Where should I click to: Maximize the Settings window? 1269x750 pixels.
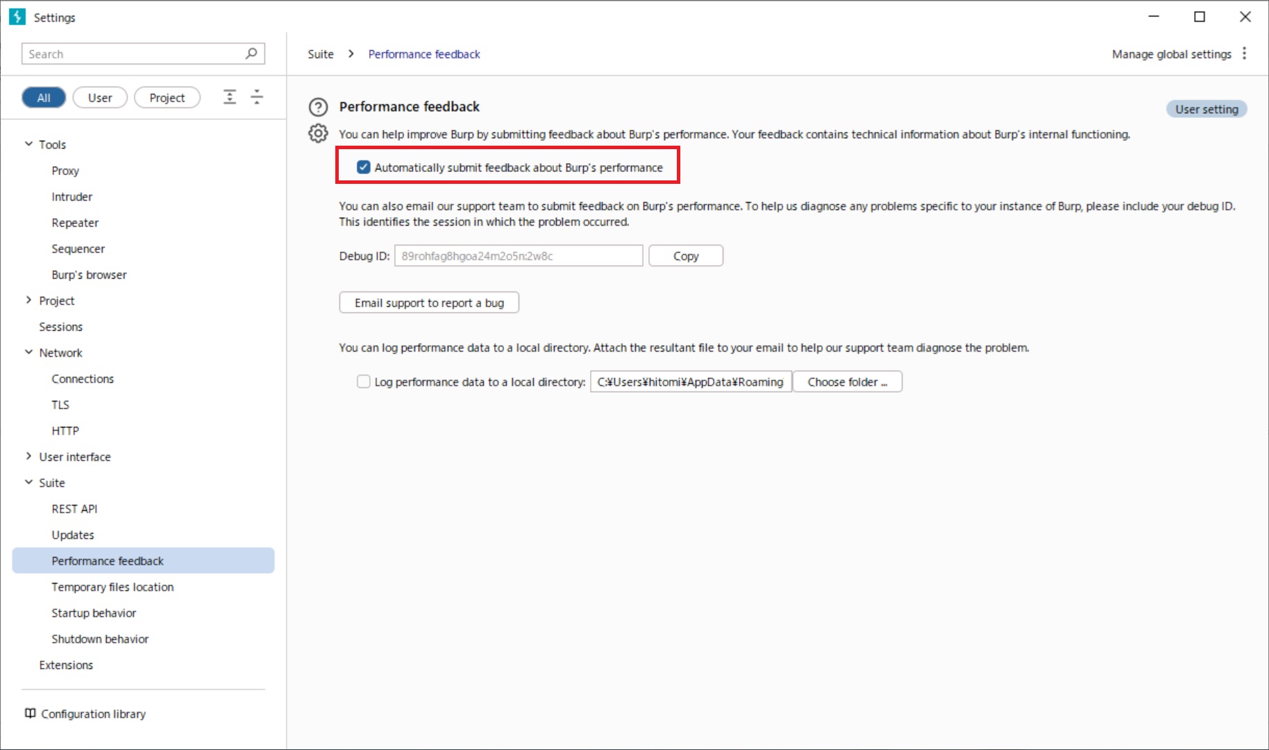[1200, 17]
